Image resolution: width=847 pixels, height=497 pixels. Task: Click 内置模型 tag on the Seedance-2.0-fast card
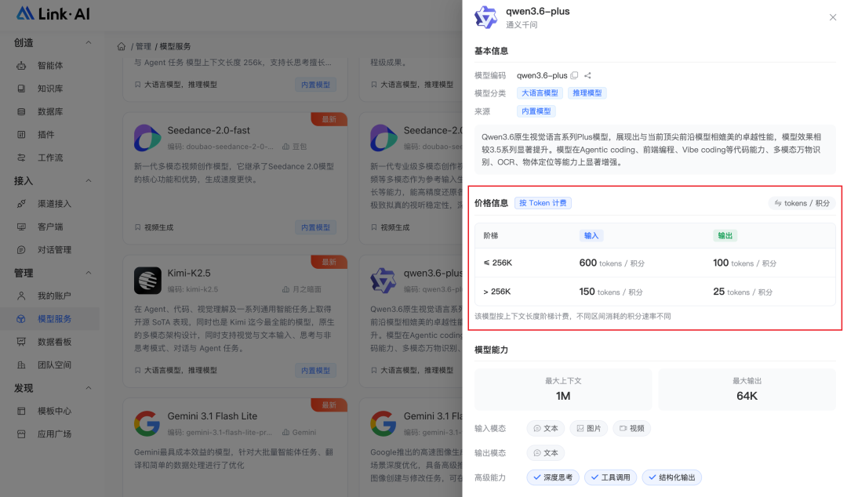point(315,227)
